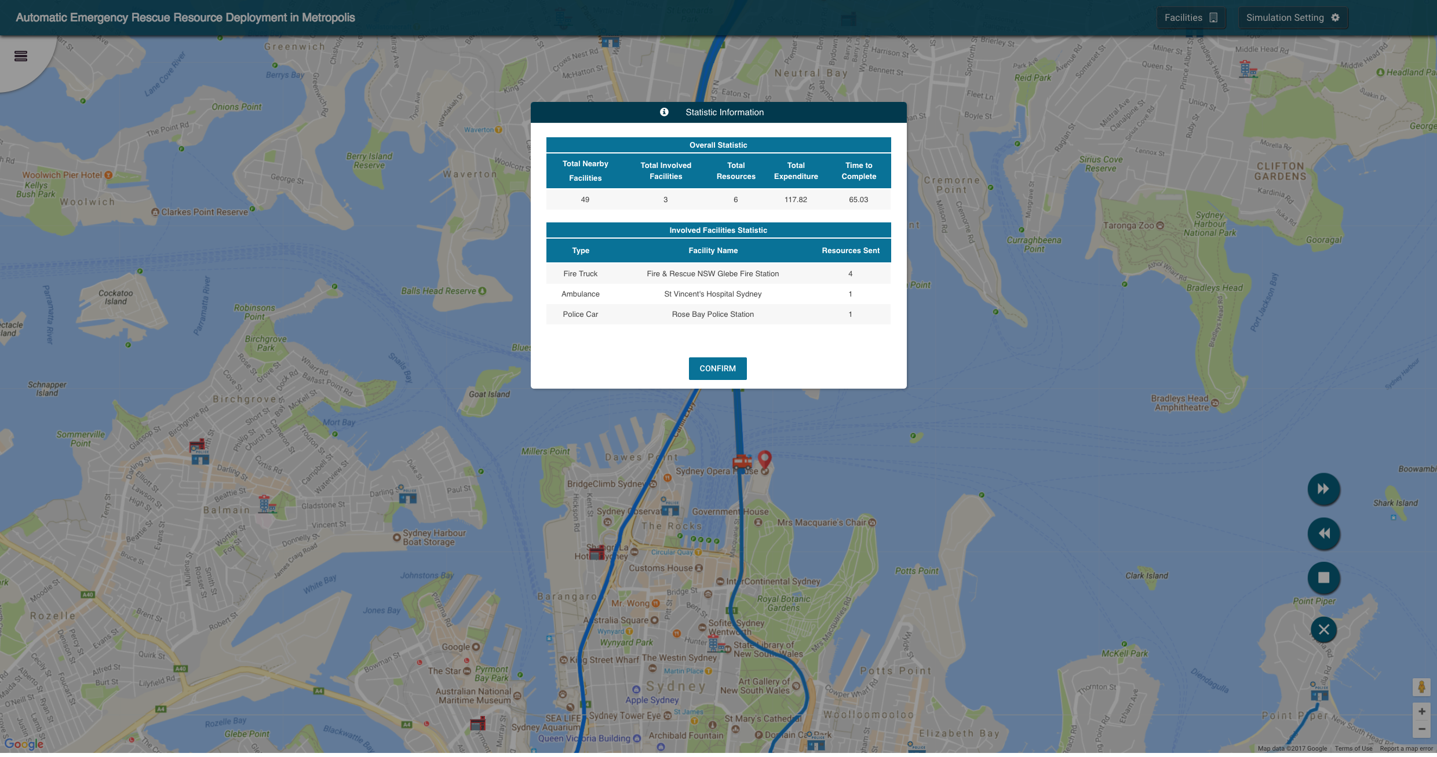
Task: Click the round X close button
Action: coord(1323,630)
